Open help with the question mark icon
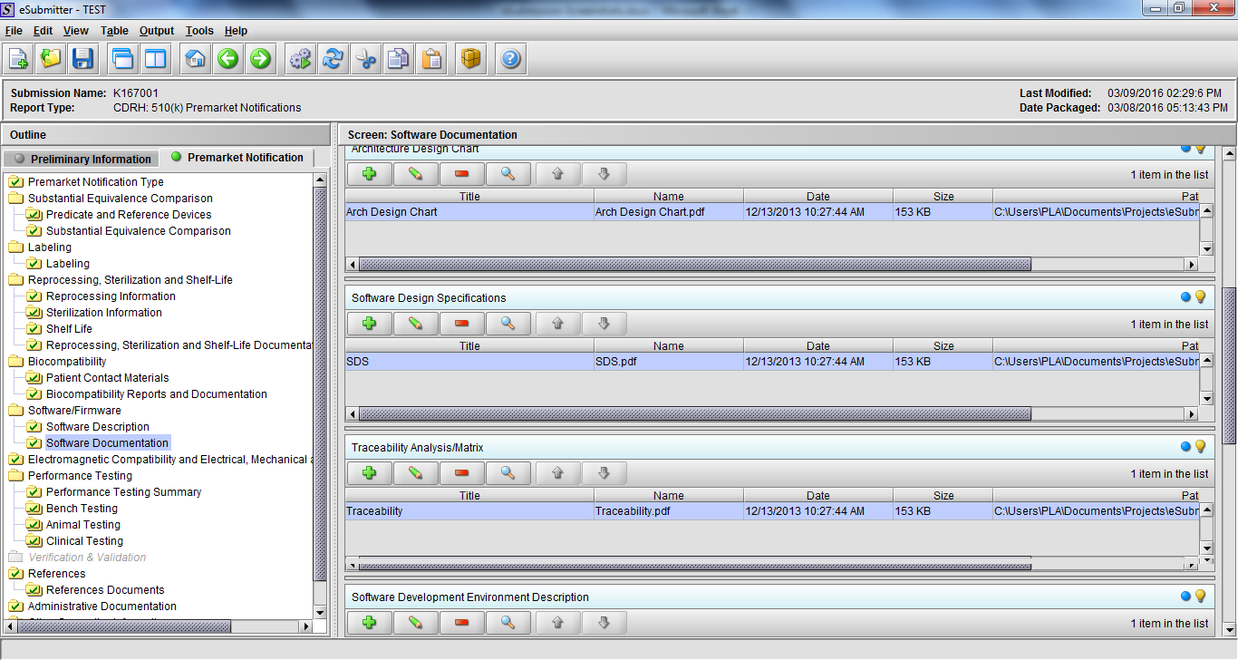The image size is (1238, 660). (x=510, y=60)
